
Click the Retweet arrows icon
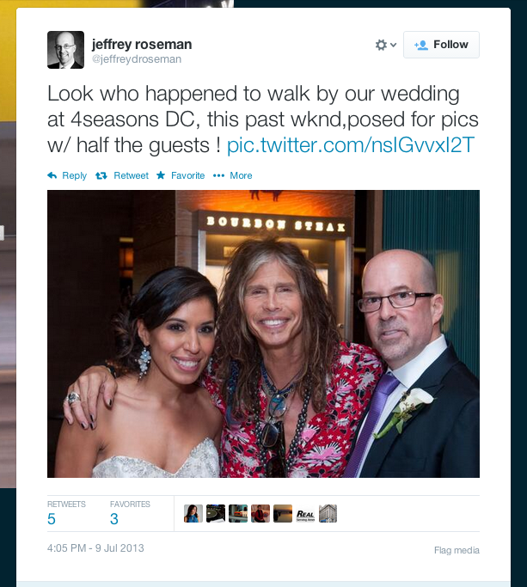tap(101, 175)
